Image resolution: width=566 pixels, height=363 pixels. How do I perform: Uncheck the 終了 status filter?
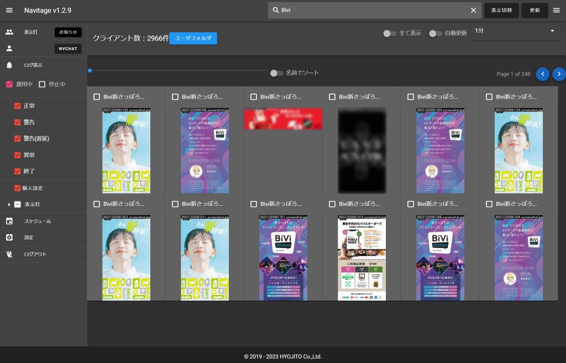[17, 172]
